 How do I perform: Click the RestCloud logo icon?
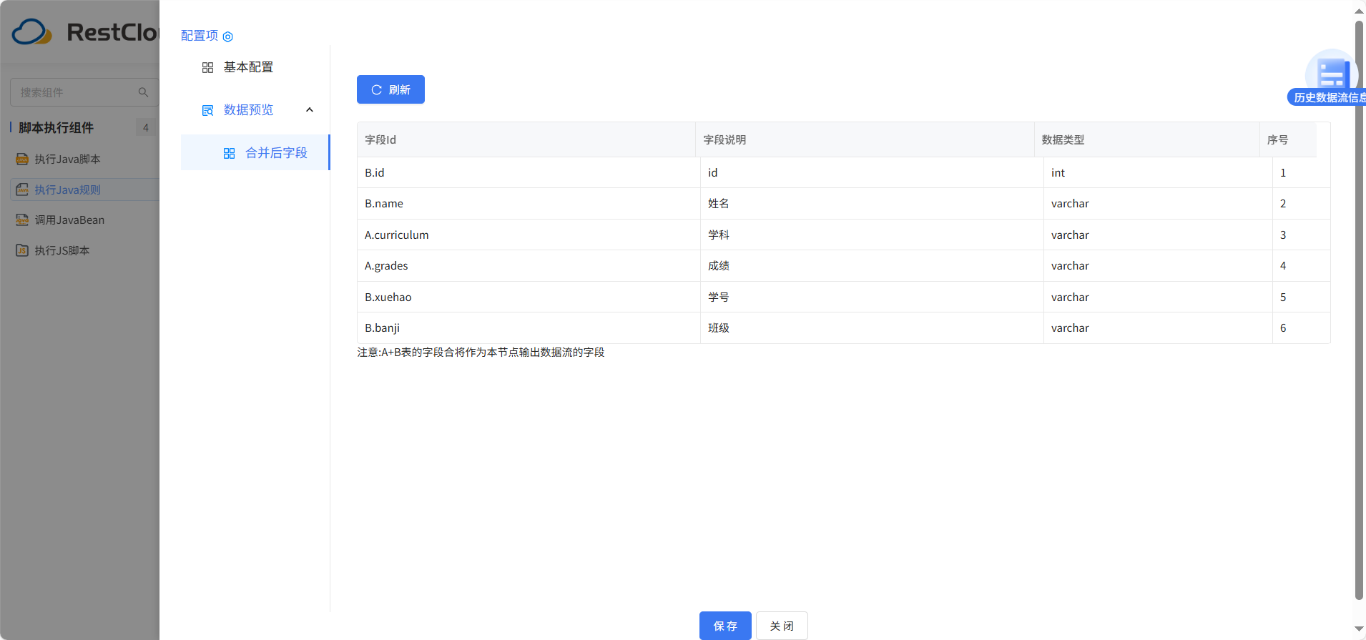pos(31,32)
